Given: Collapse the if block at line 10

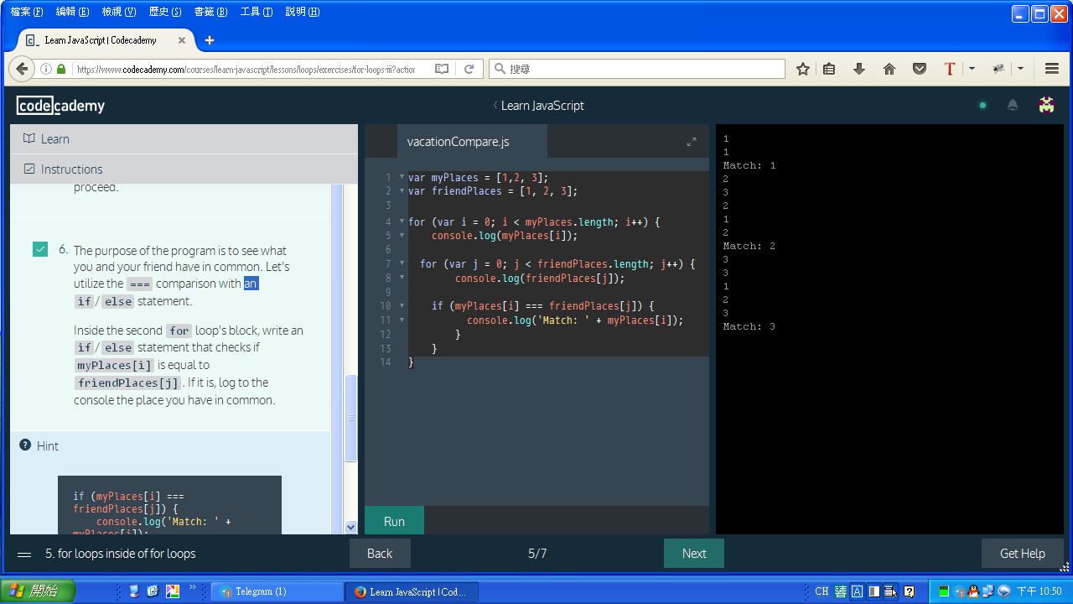Looking at the screenshot, I should pyautogui.click(x=402, y=305).
